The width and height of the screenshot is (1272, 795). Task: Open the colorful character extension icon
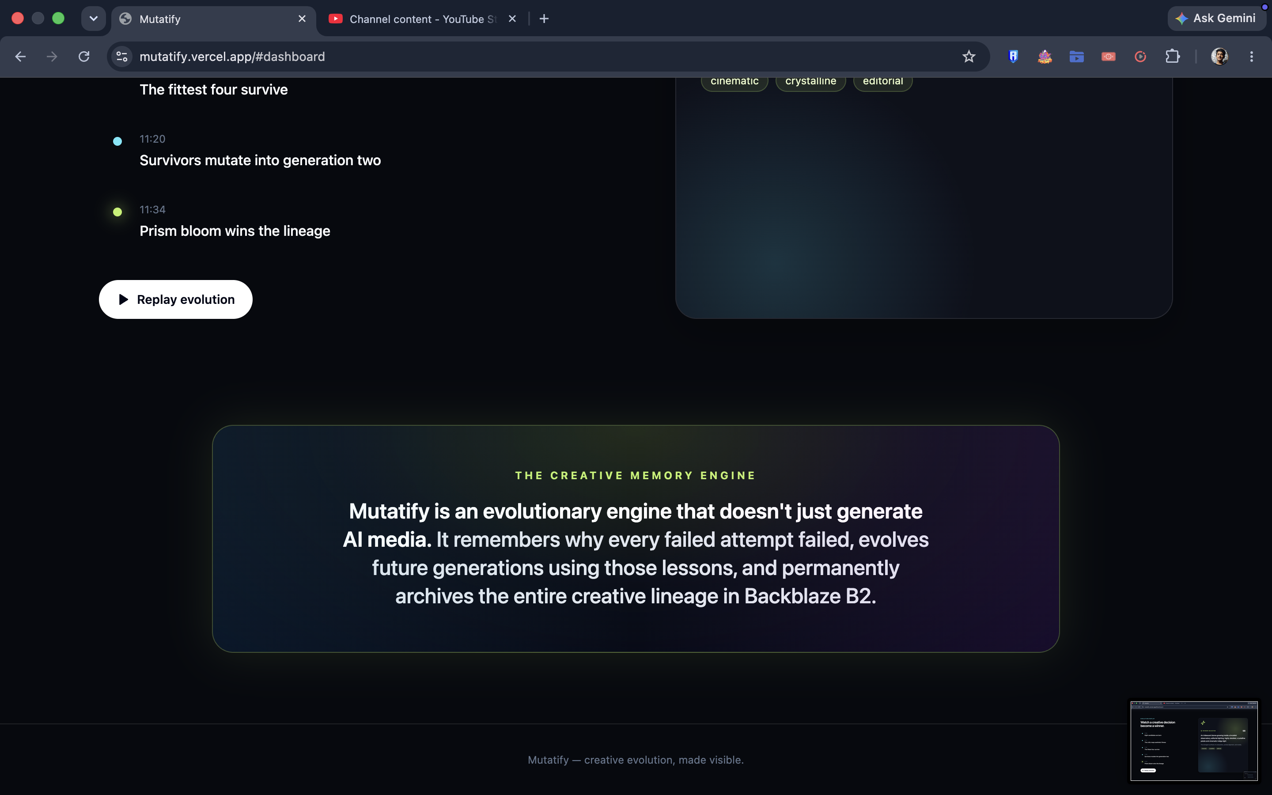1045,56
